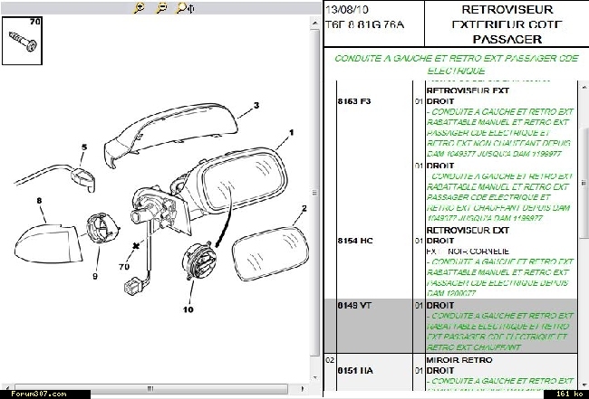Click the MIROIR RETRO heading

[459, 360]
